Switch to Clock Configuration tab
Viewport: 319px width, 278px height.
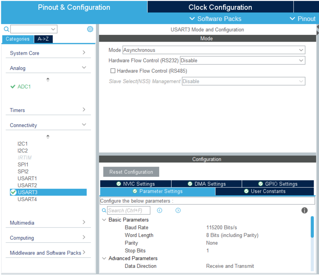click(x=220, y=7)
